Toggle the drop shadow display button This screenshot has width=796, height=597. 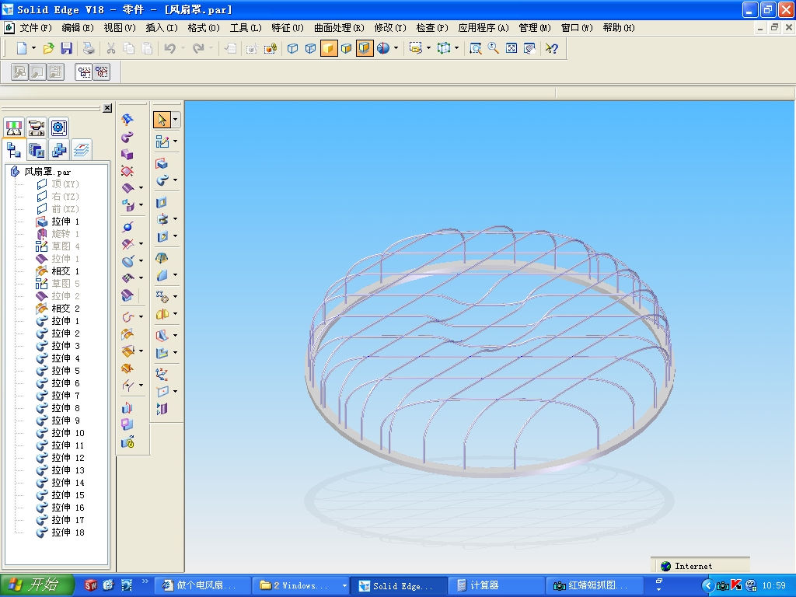(x=365, y=48)
